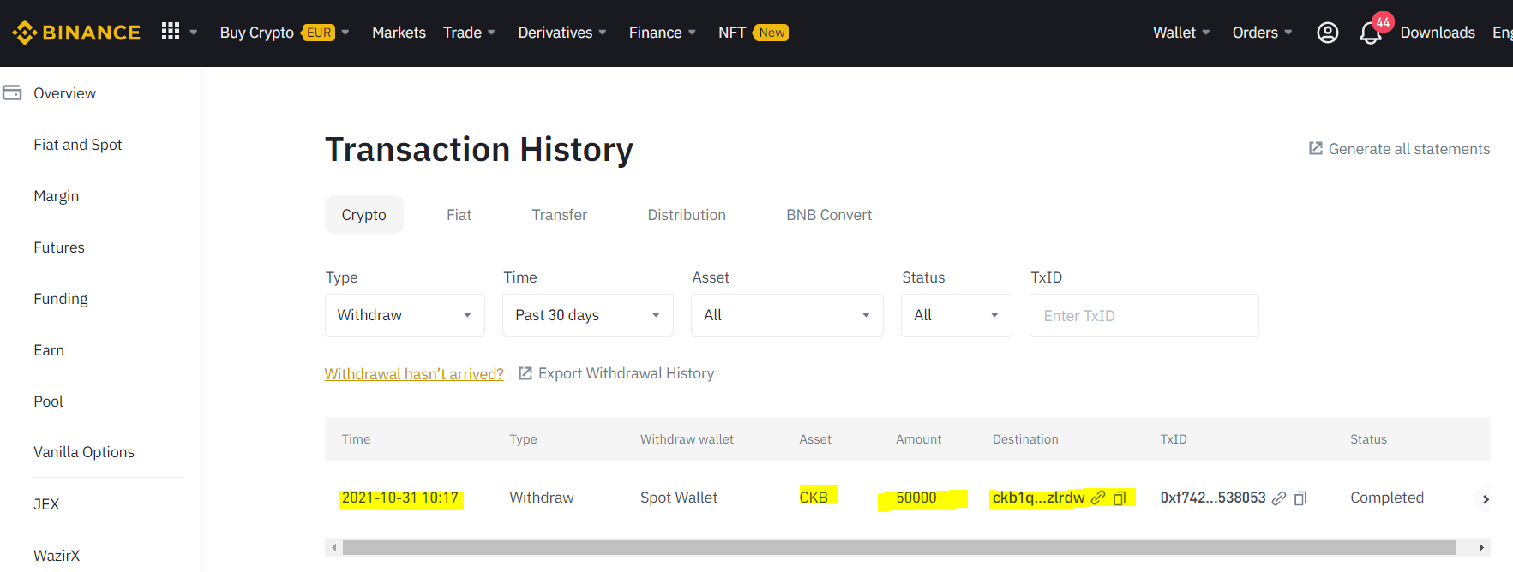Open the Type dropdown set to Withdraw
The width and height of the screenshot is (1513, 572).
[x=405, y=315]
